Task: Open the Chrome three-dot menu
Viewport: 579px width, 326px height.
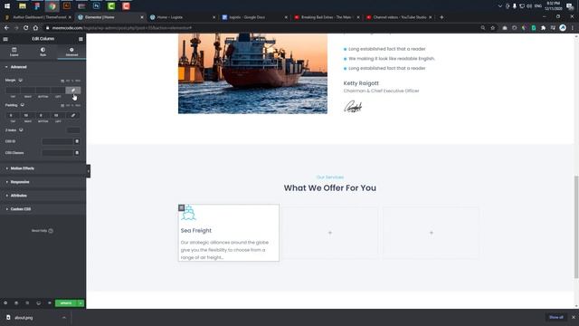Action: click(x=573, y=28)
